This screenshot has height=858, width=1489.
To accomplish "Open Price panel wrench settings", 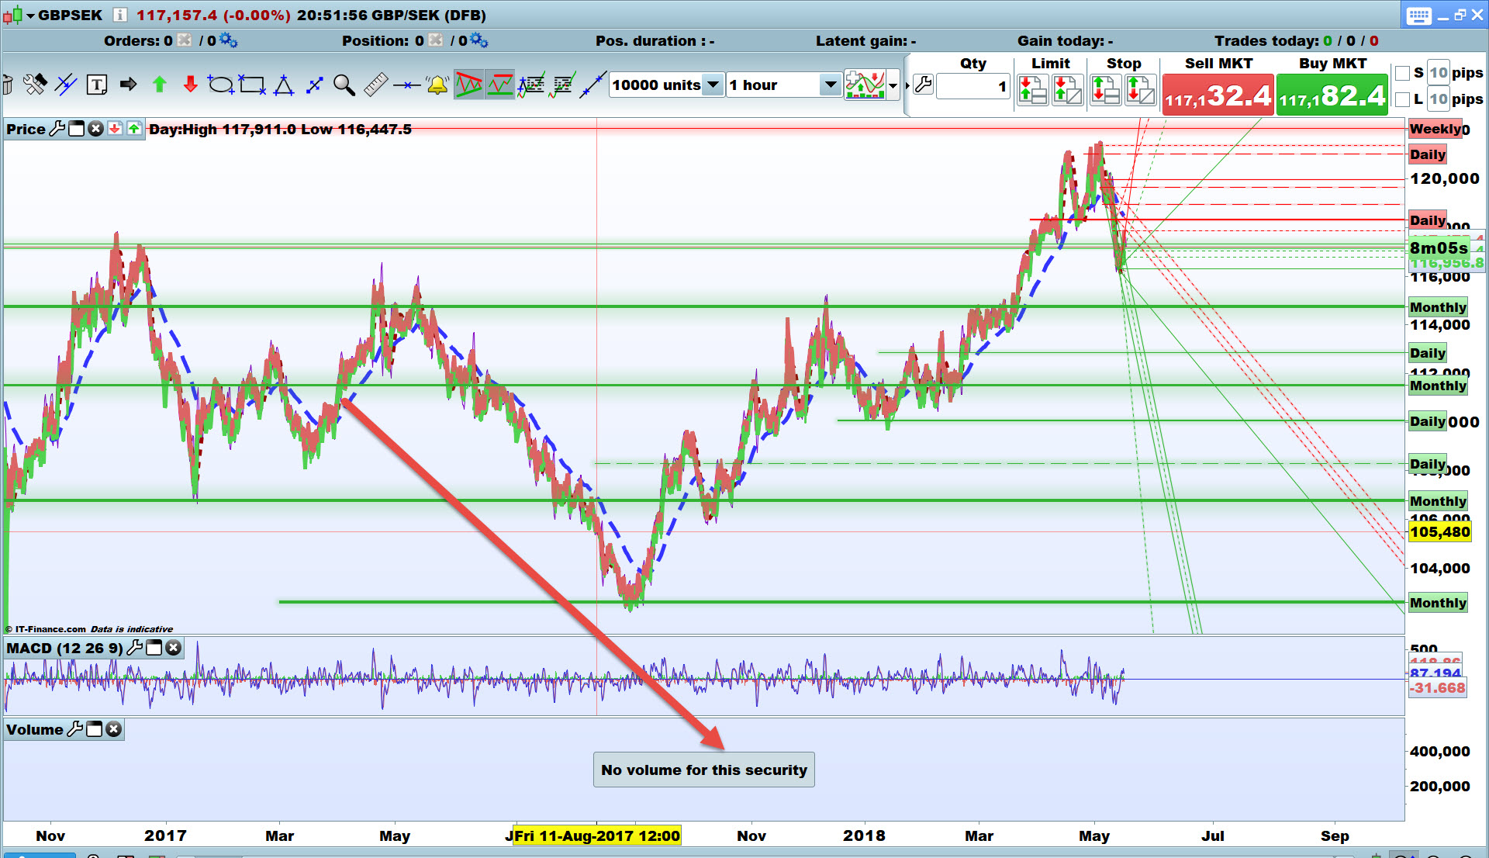I will 57,129.
